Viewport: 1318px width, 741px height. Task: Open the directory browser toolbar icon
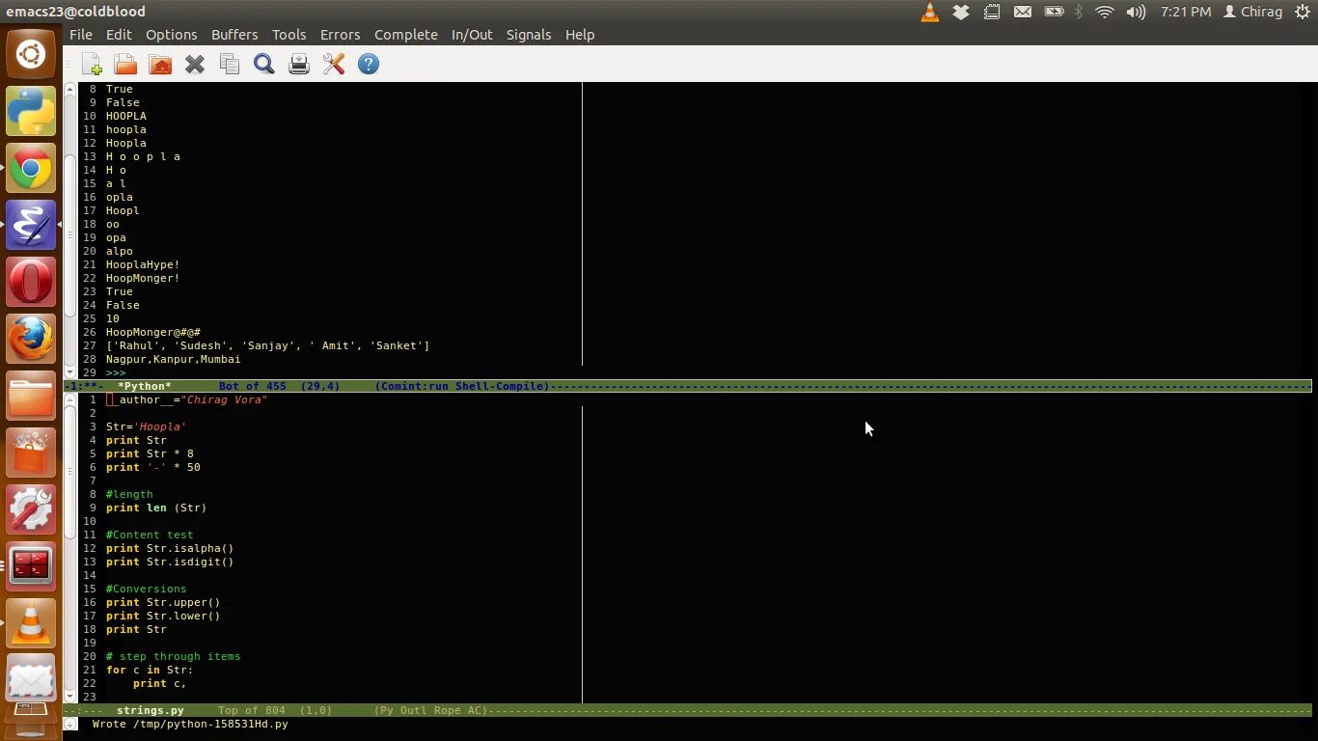point(160,64)
